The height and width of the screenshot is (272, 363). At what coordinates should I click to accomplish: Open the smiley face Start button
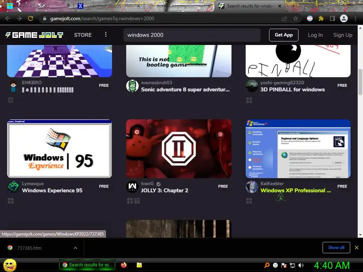click(x=10, y=265)
